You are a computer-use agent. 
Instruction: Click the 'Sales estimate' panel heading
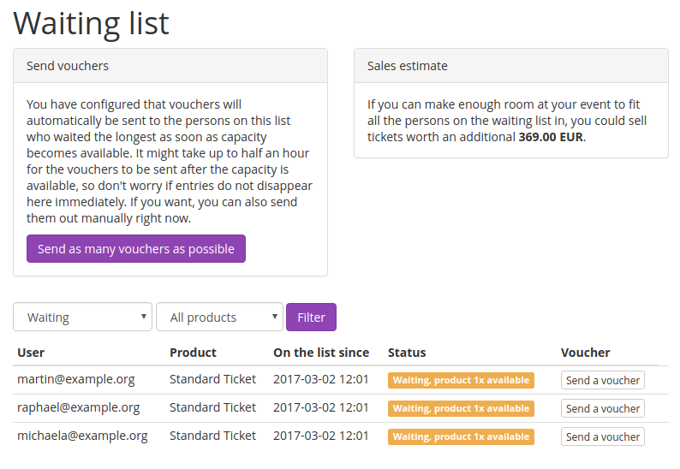tap(408, 66)
